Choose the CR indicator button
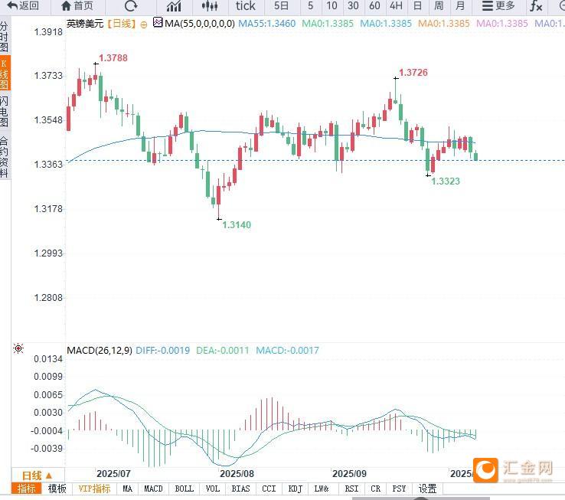Image resolution: width=565 pixels, height=500 pixels. (375, 489)
